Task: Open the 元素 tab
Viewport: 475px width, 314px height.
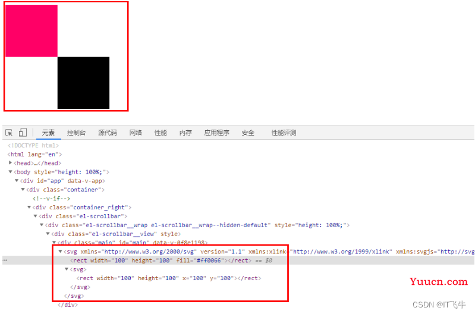Action: [48, 133]
